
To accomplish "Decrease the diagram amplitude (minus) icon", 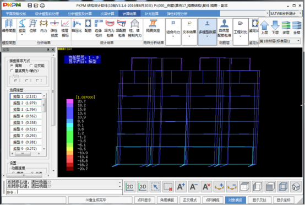I will pyautogui.click(x=232, y=187).
